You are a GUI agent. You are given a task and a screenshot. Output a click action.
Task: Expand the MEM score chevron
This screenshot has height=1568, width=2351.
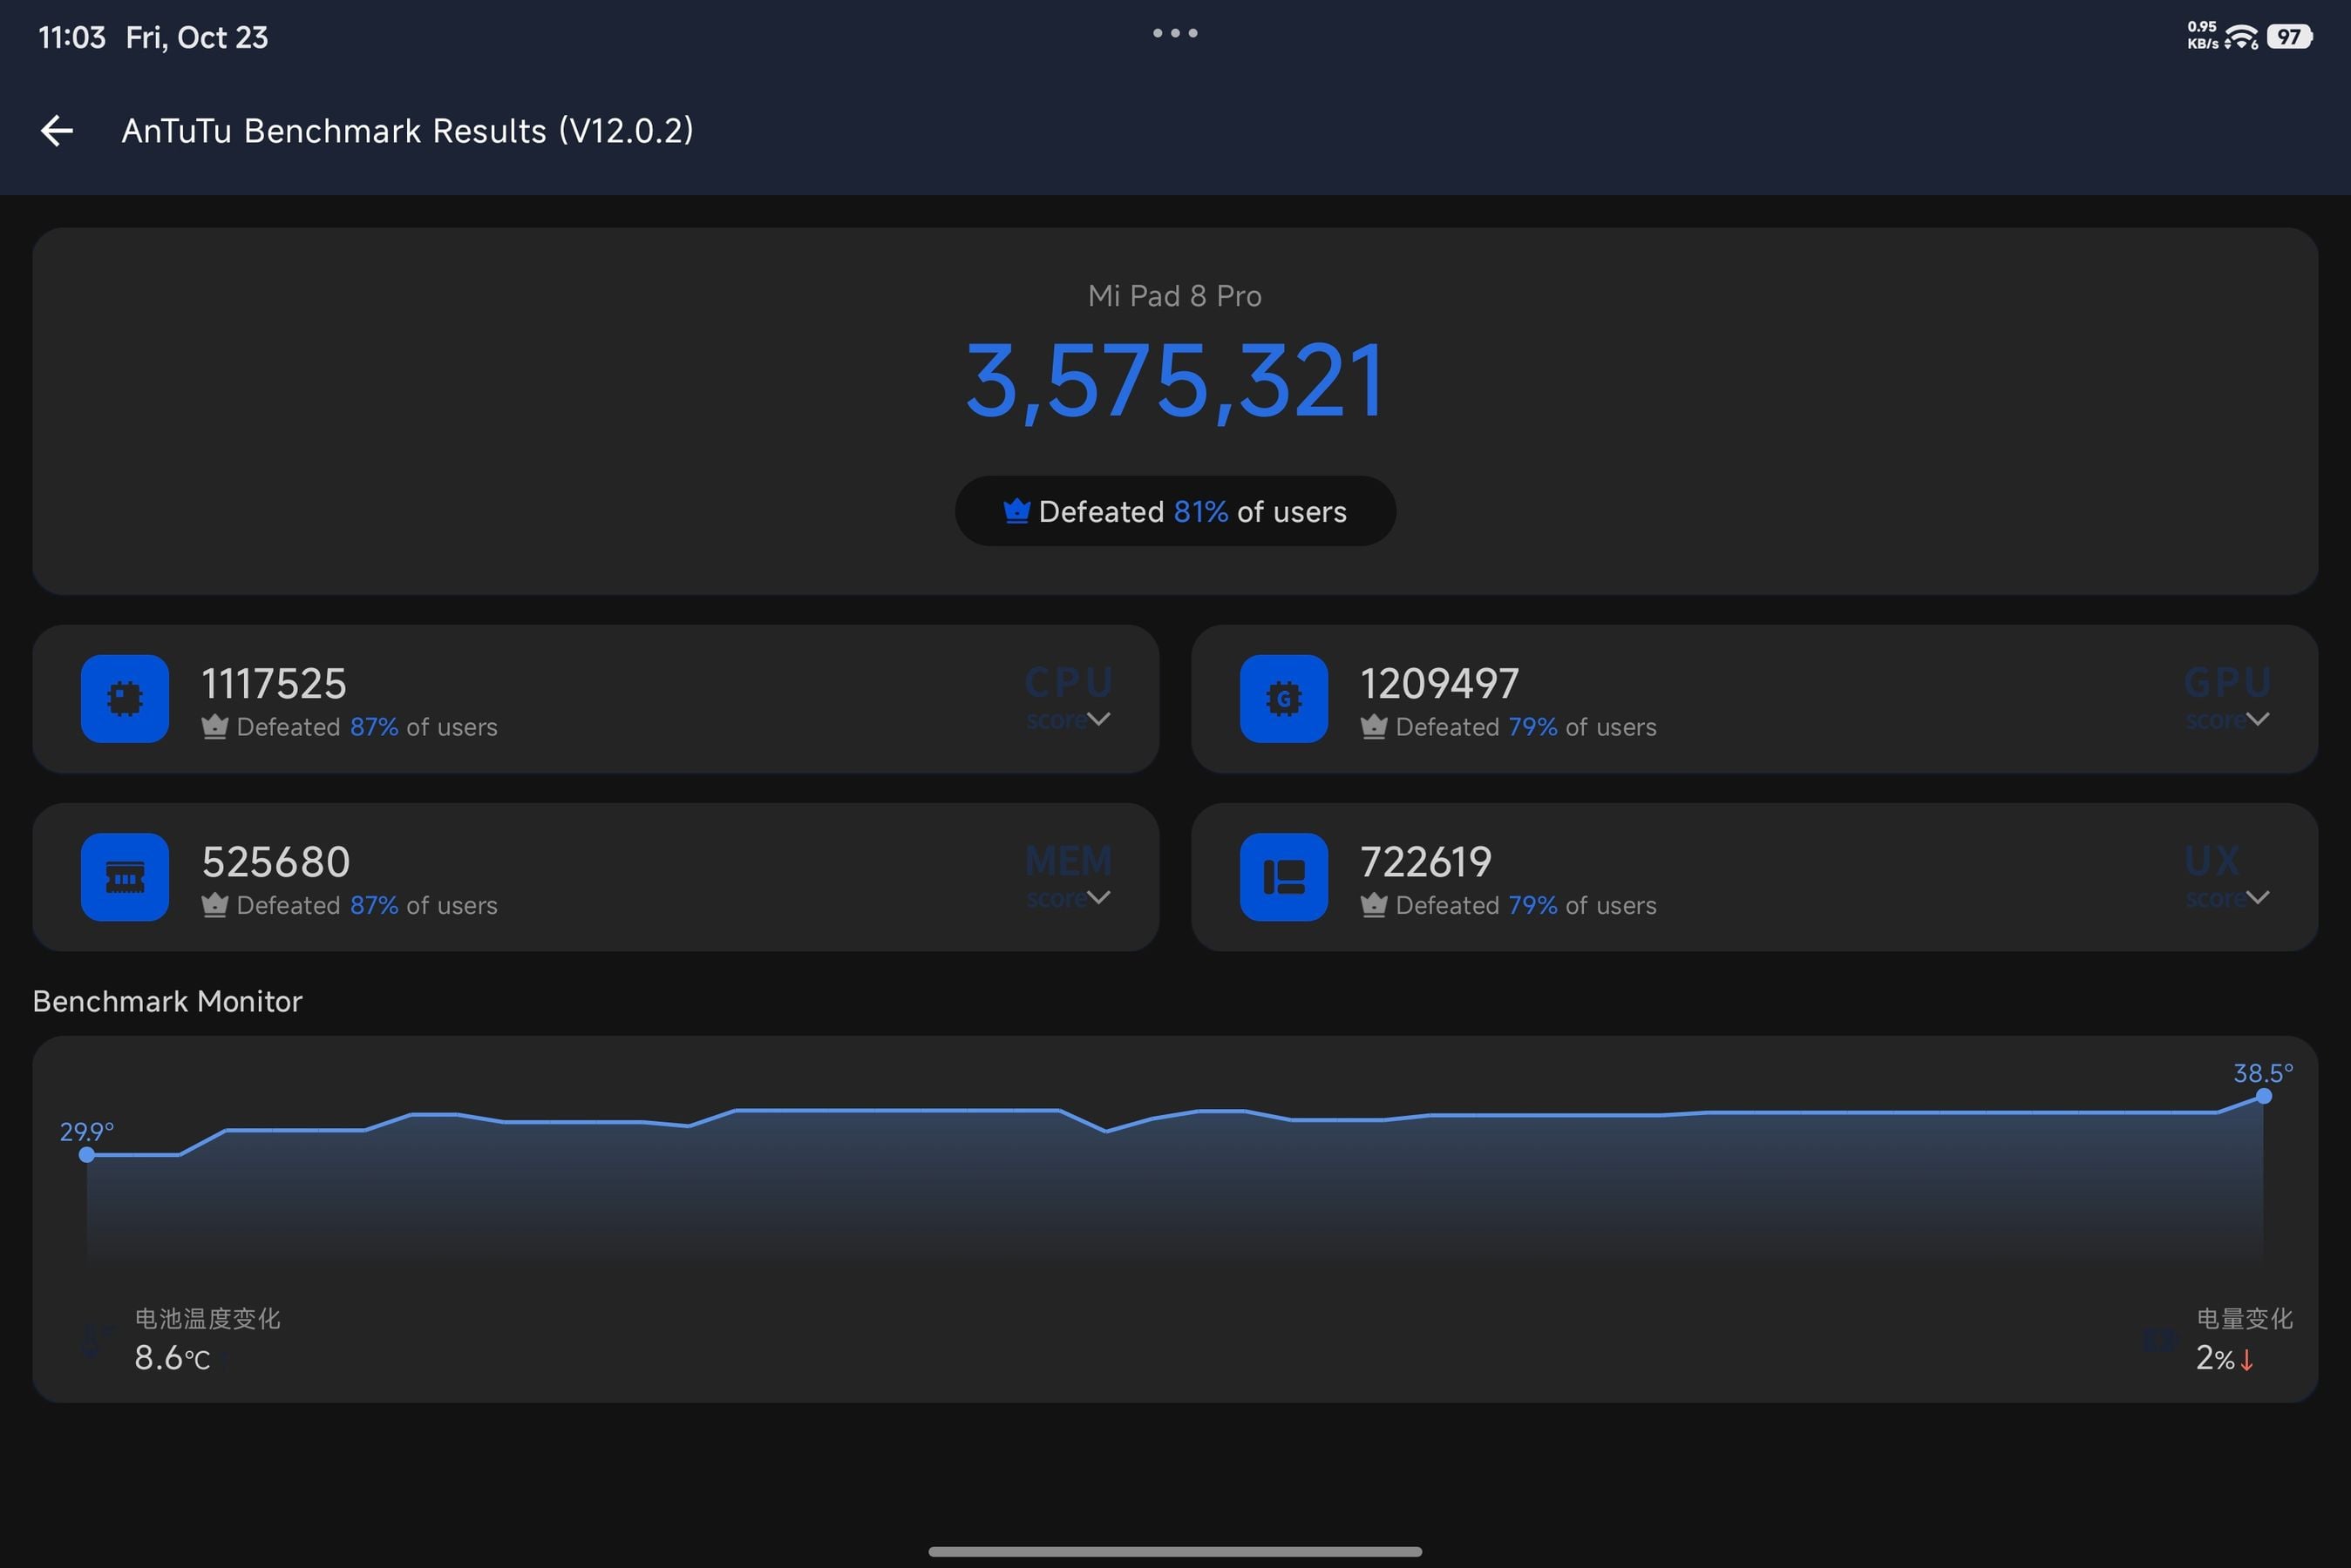point(1098,897)
